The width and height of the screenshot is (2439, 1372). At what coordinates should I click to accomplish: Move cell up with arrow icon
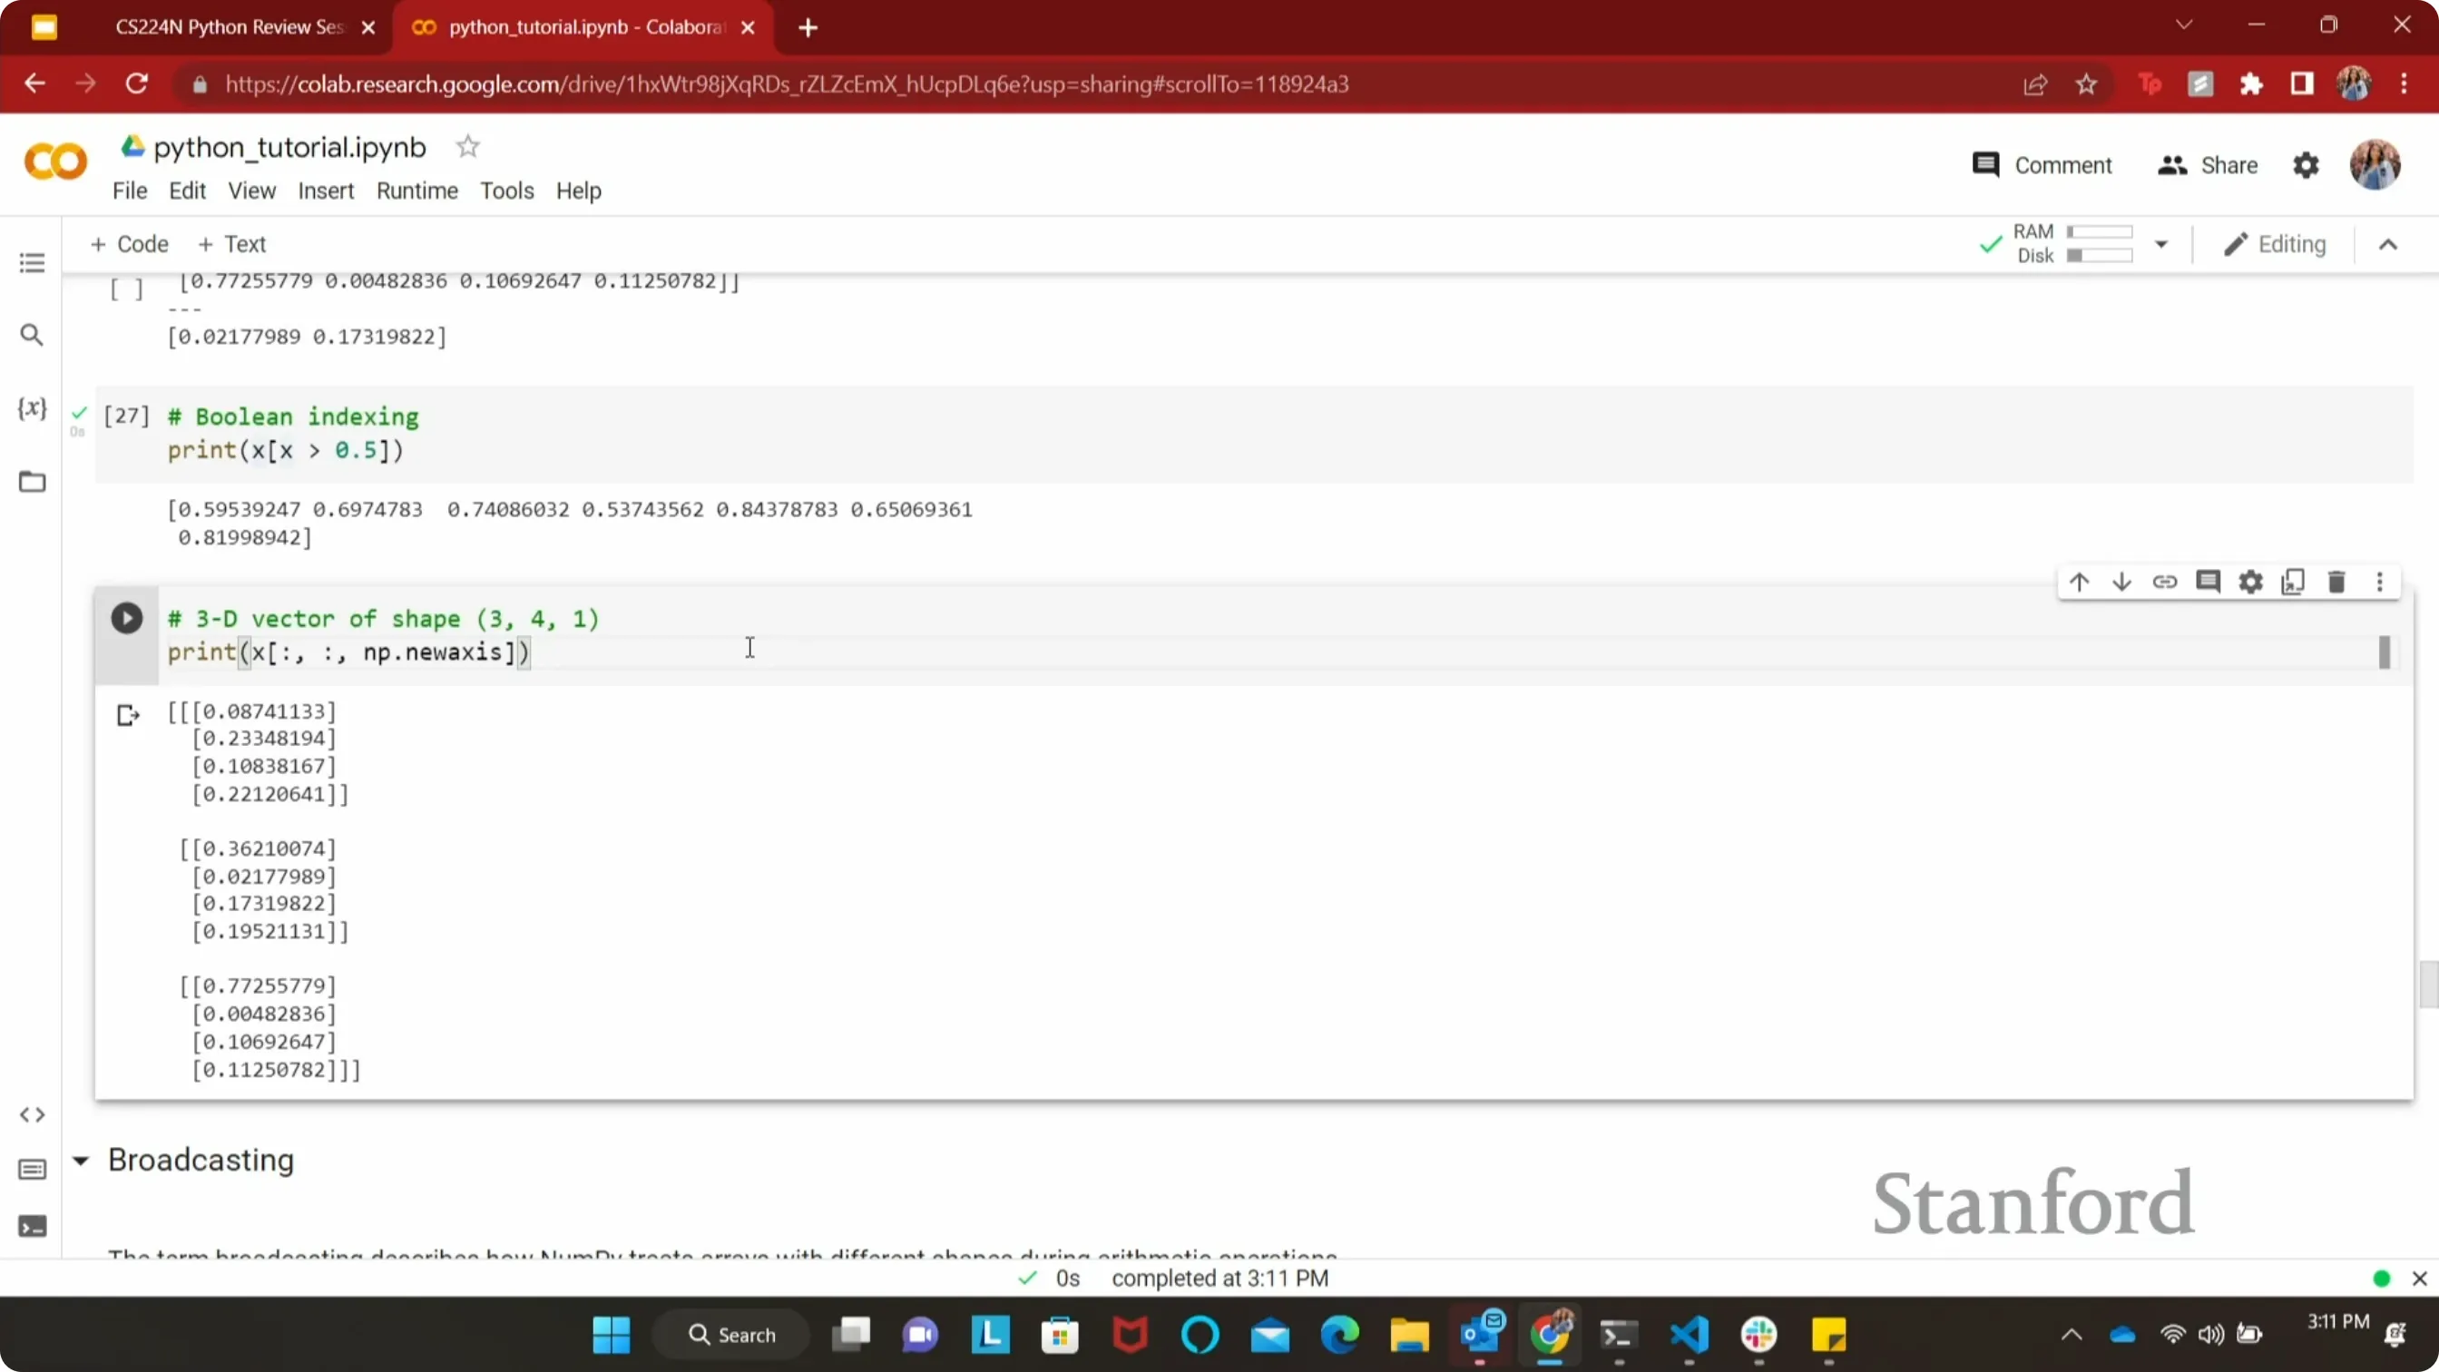2078,582
